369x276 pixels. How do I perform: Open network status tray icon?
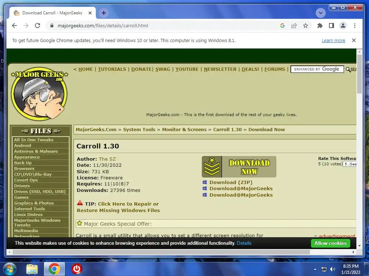click(324, 269)
